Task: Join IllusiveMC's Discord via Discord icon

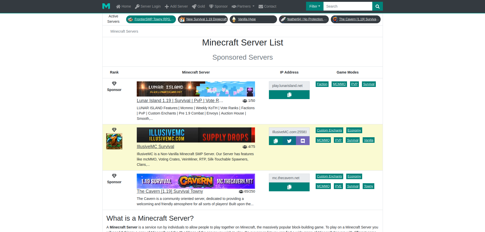Action: pos(303,141)
